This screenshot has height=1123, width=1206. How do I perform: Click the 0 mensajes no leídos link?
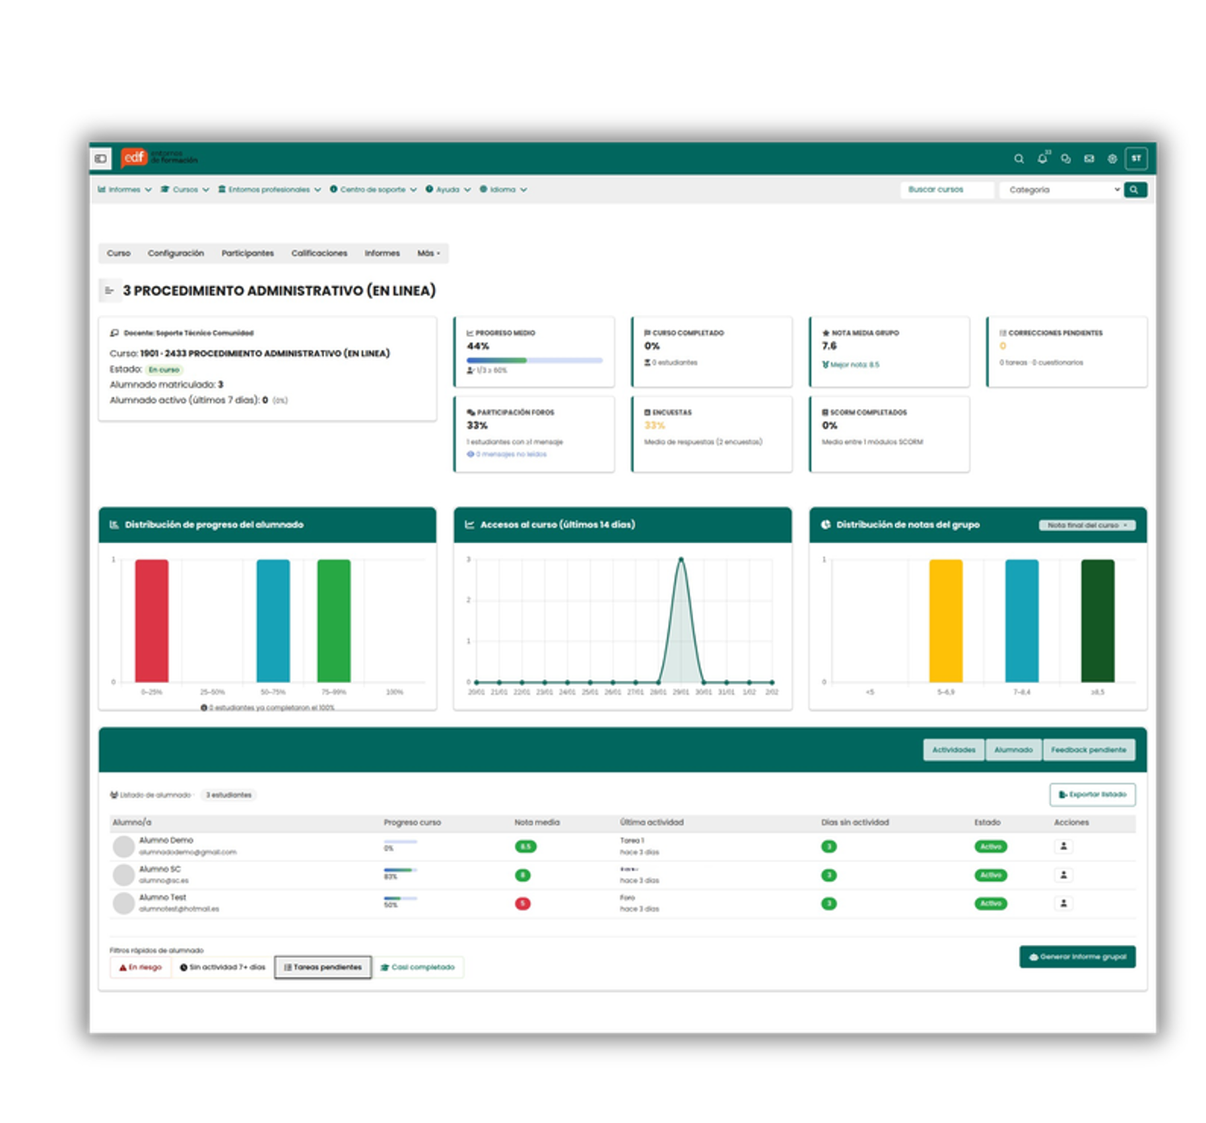click(507, 454)
